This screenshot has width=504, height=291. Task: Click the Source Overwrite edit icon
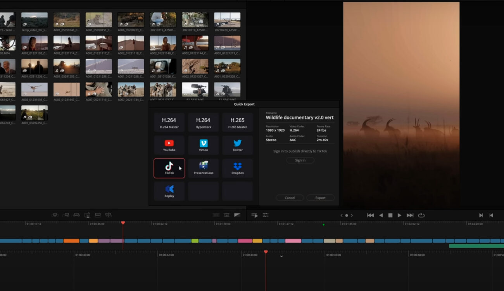click(109, 215)
